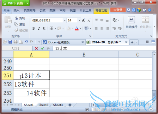
Task: Click the 未登录 login button
Action: 118,10
